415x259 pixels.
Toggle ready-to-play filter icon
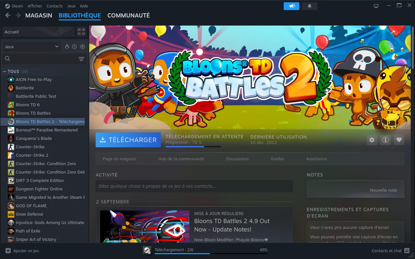coord(83,47)
